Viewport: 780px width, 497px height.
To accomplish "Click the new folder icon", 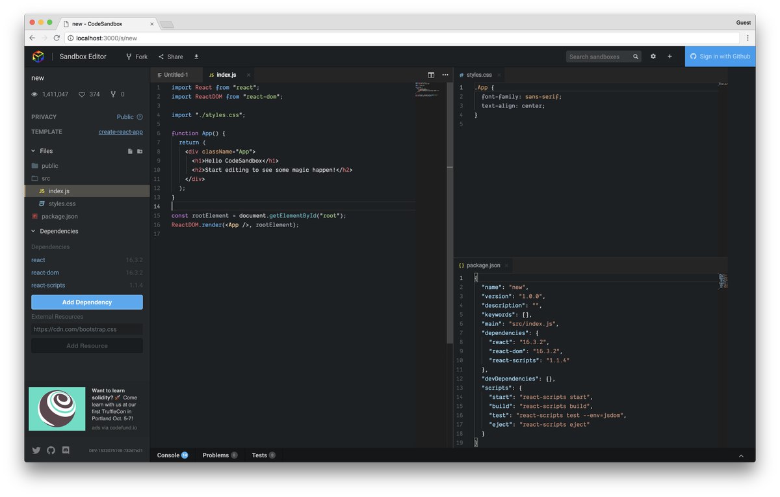I will pos(140,151).
